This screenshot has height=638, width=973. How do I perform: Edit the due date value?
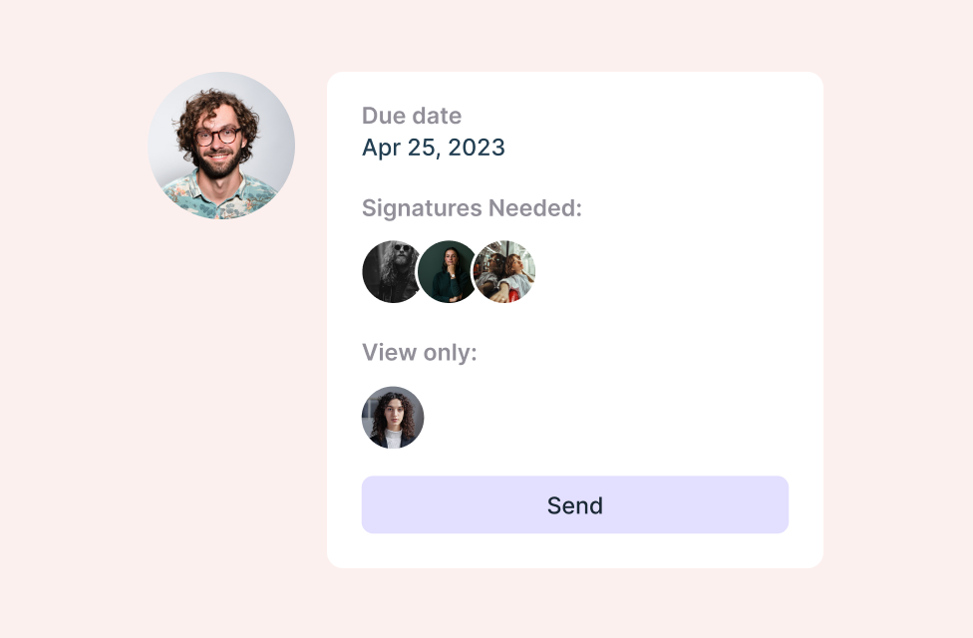(x=434, y=148)
